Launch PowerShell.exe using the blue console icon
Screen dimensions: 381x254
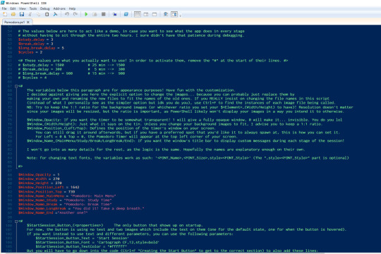coord(126,14)
